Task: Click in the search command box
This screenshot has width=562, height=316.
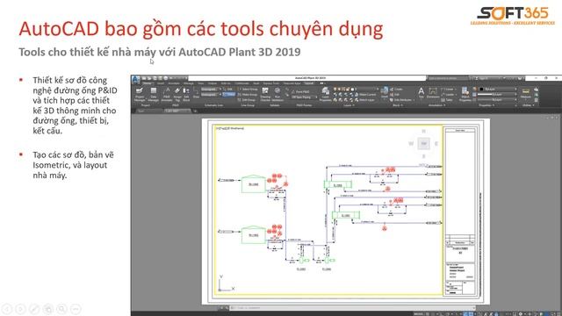Action: (448, 78)
